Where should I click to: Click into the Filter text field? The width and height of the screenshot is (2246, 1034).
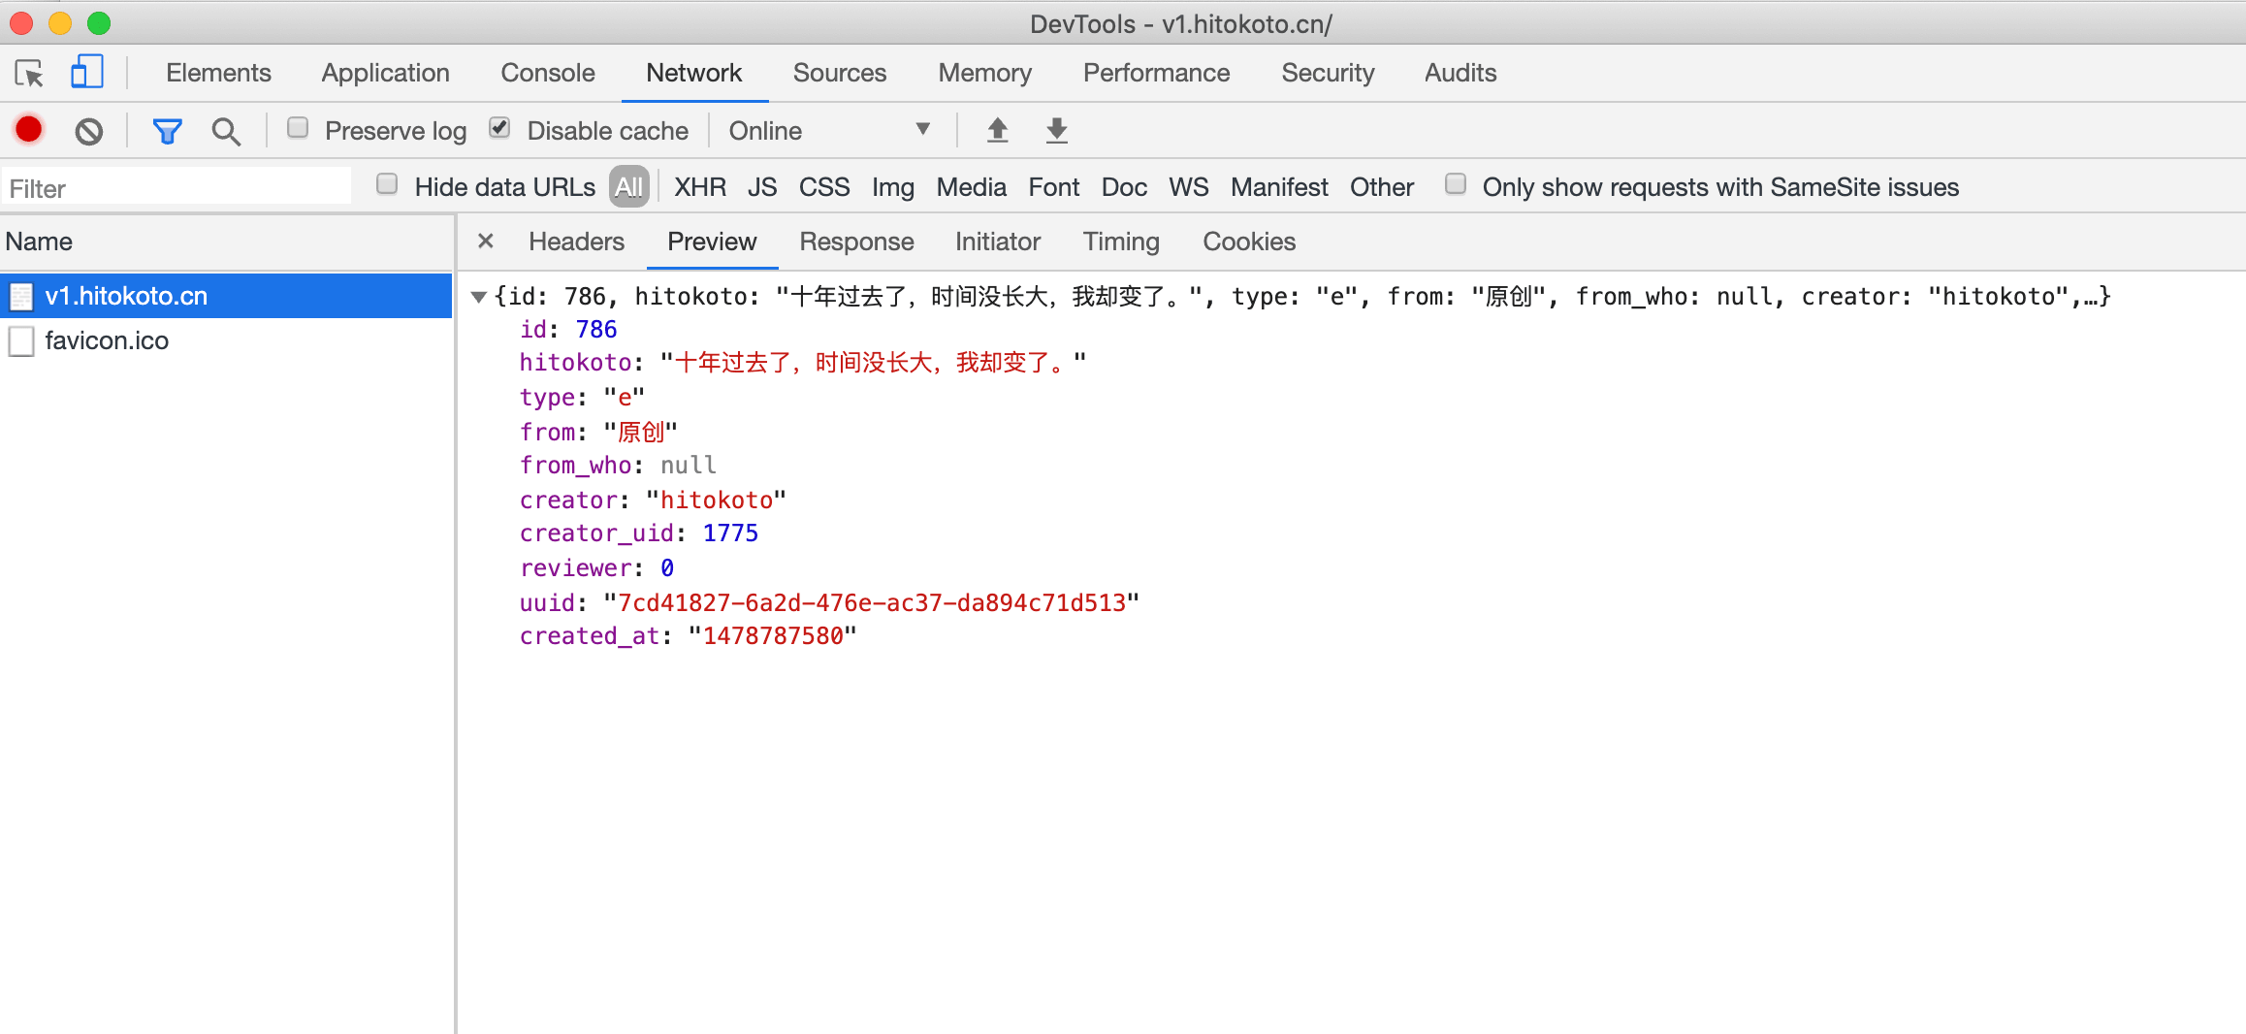pyautogui.click(x=176, y=187)
